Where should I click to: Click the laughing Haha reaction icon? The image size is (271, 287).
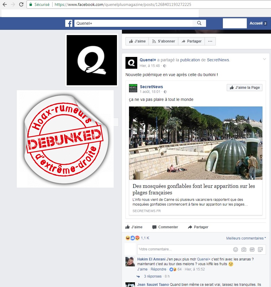(128, 238)
